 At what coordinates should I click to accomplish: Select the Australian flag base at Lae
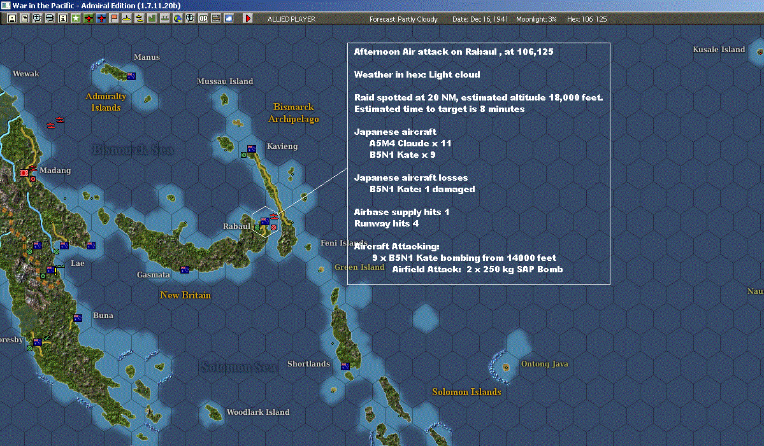[x=51, y=270]
